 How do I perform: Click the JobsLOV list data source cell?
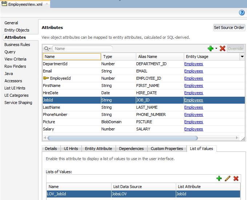143,194
